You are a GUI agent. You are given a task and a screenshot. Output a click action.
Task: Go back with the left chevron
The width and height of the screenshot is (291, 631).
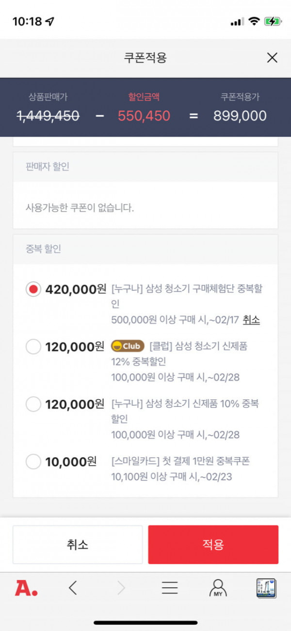(73, 588)
